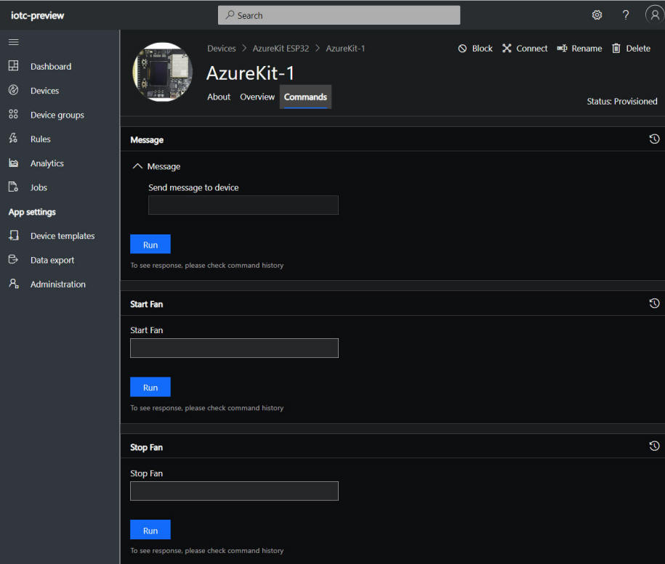Click the Dashboard sidebar icon
The width and height of the screenshot is (665, 564).
(14, 65)
